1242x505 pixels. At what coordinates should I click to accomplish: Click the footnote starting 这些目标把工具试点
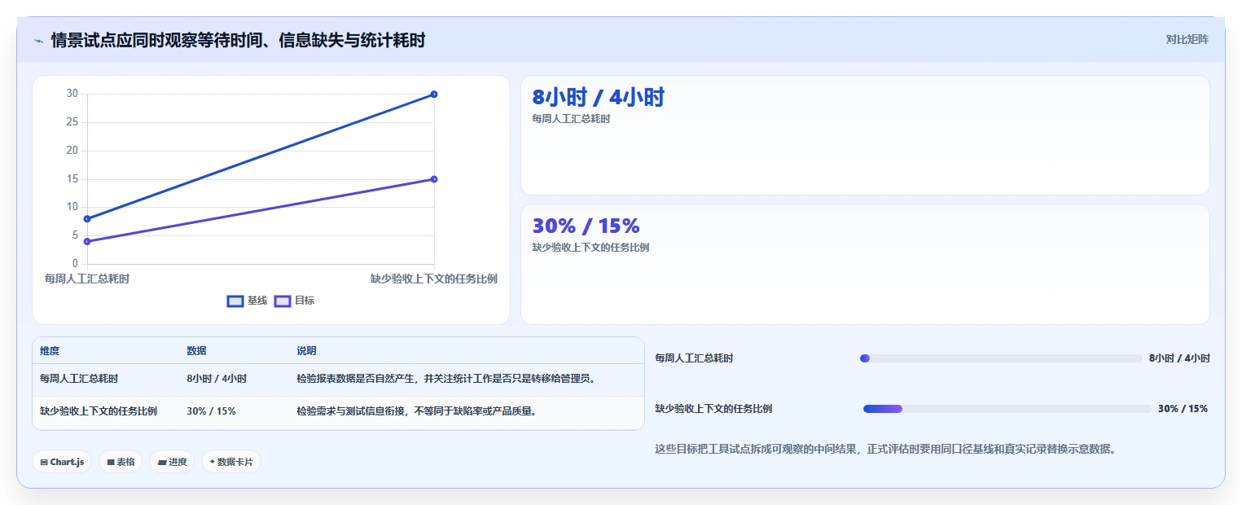click(884, 449)
